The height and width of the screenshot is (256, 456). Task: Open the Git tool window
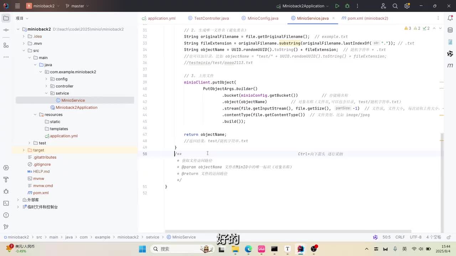tap(6, 227)
